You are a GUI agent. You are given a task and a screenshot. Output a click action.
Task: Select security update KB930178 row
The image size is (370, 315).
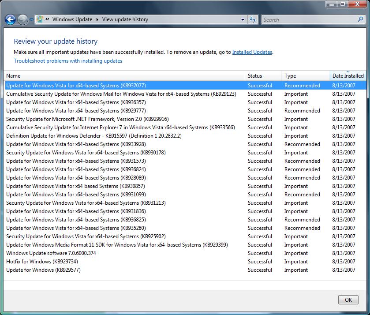tap(186, 153)
